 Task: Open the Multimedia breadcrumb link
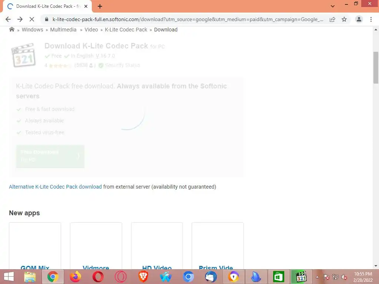tap(63, 30)
